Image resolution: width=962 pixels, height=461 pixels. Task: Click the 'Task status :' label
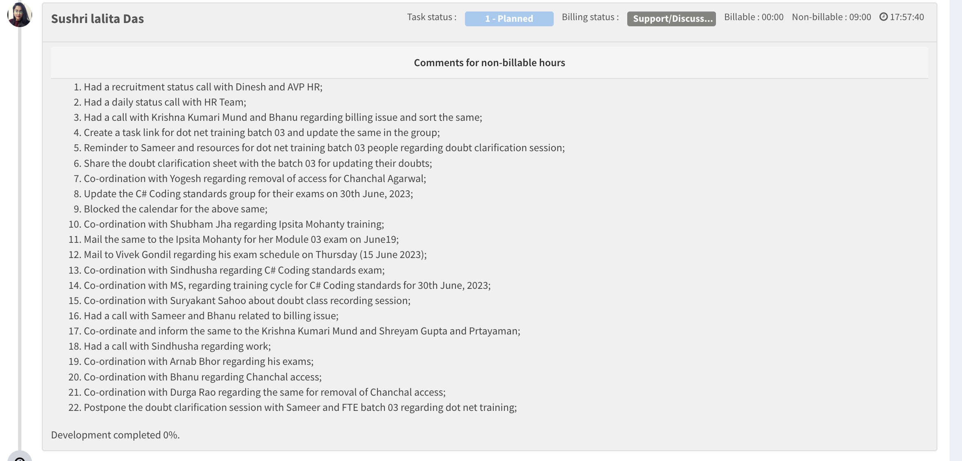[431, 17]
